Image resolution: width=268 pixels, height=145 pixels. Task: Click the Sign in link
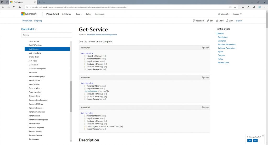coord(239,21)
